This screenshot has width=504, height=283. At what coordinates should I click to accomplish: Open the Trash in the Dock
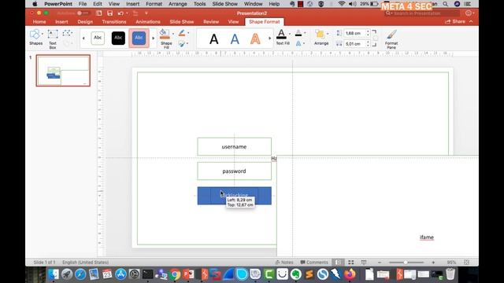click(x=450, y=274)
